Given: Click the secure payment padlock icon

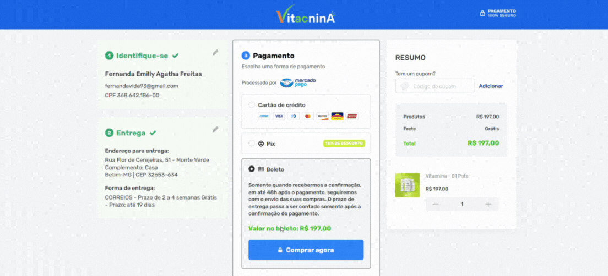Looking at the screenshot, I should (482, 14).
